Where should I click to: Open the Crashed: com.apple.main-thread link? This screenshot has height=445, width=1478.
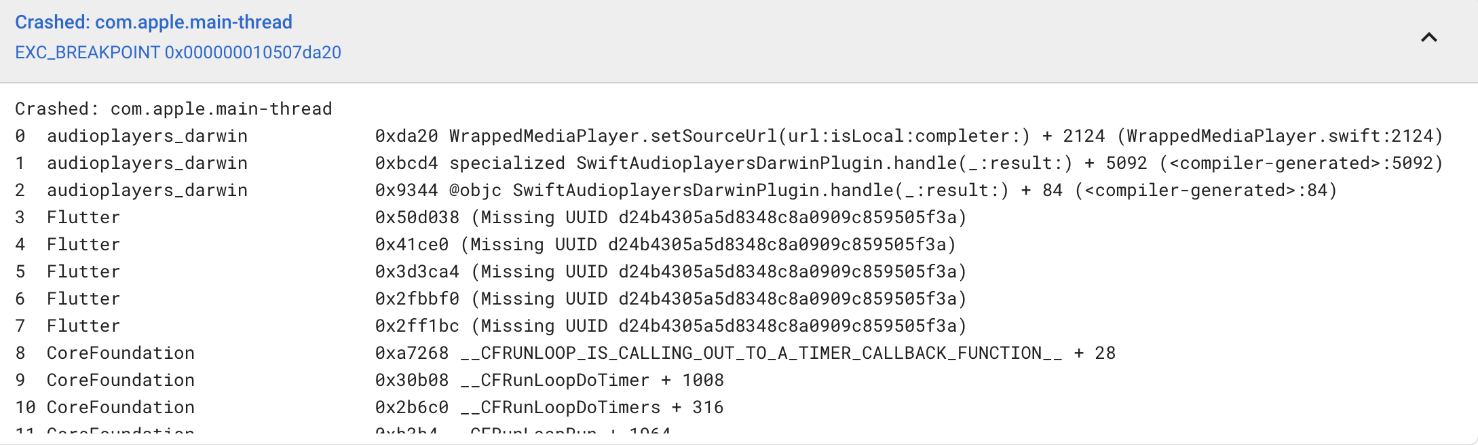154,22
